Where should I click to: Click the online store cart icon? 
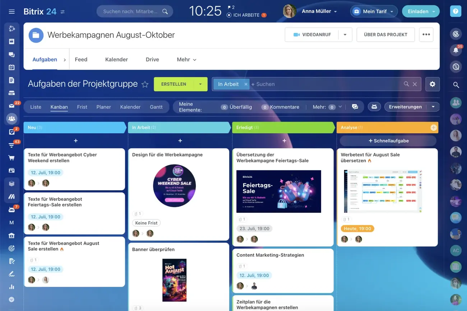(11, 157)
